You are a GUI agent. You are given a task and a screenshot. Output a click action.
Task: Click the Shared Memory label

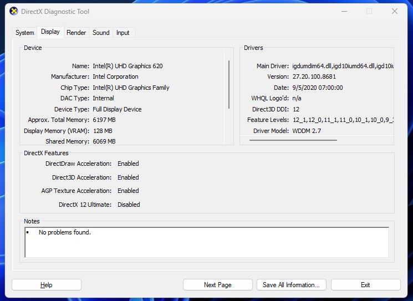point(67,141)
